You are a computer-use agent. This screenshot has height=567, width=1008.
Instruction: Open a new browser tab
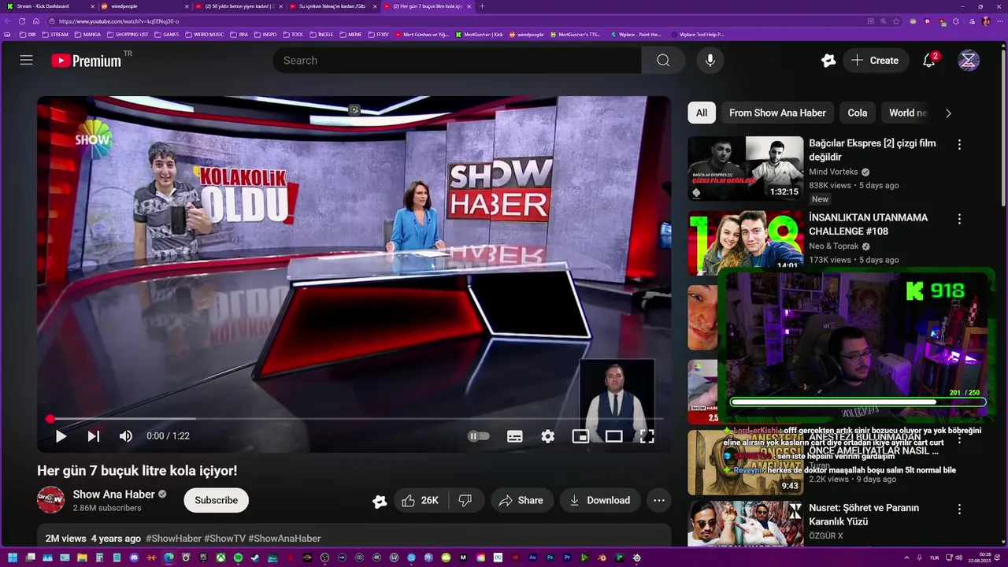[x=482, y=6]
